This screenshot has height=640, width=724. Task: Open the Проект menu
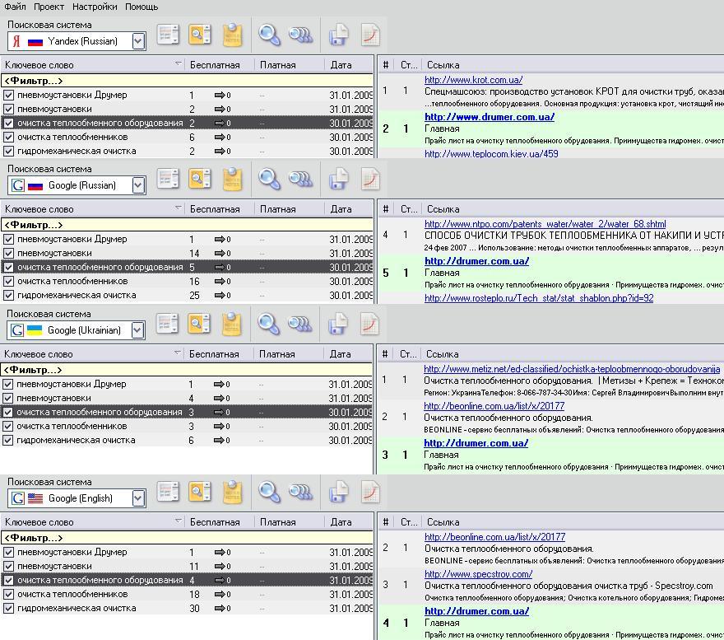(49, 7)
